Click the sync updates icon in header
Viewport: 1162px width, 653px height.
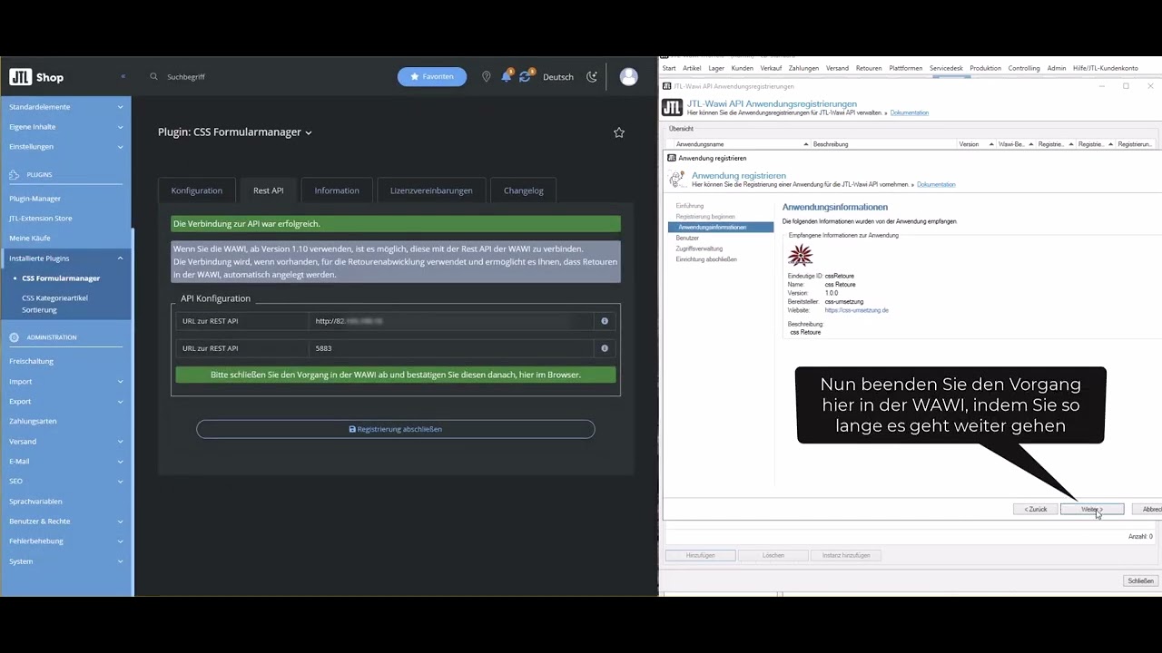click(x=526, y=77)
